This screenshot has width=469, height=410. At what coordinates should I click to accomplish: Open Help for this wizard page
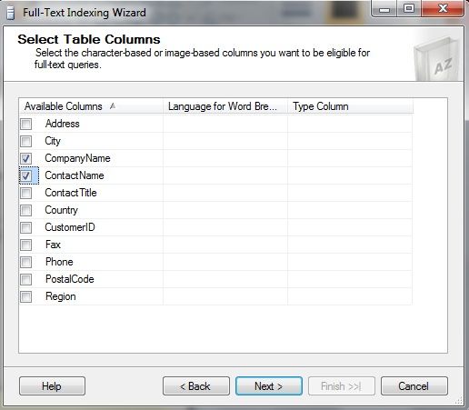click(52, 386)
